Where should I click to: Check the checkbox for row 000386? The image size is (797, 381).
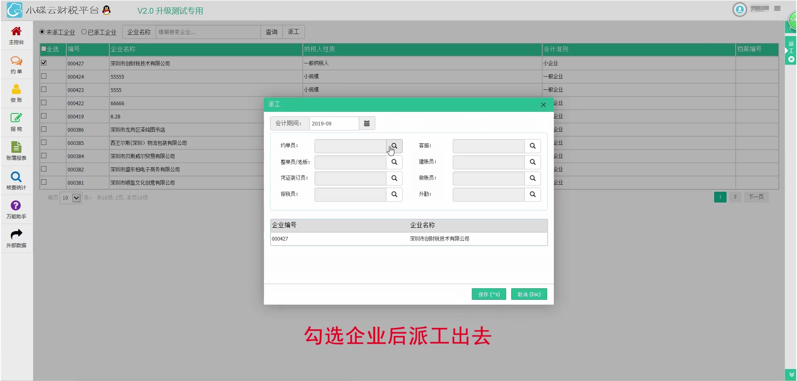click(x=44, y=129)
